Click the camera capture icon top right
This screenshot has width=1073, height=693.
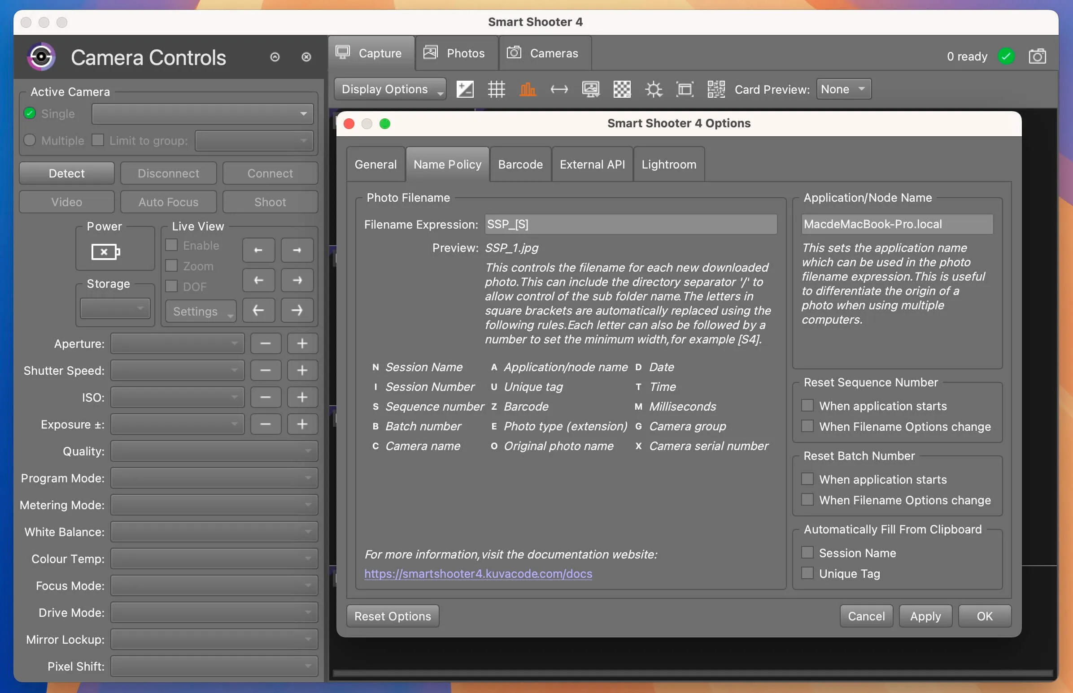(x=1037, y=56)
